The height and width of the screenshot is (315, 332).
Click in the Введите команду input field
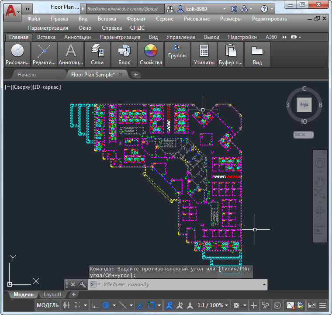point(178,284)
